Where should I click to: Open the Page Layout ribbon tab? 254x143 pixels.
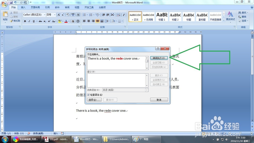click(35, 7)
